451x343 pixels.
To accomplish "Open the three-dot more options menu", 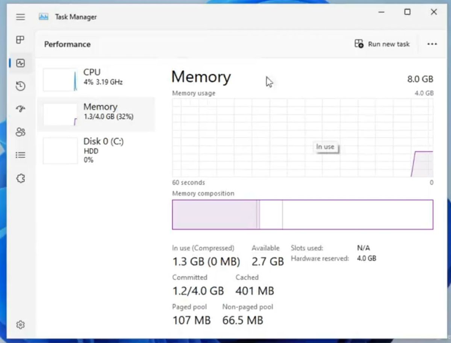I will coord(432,44).
